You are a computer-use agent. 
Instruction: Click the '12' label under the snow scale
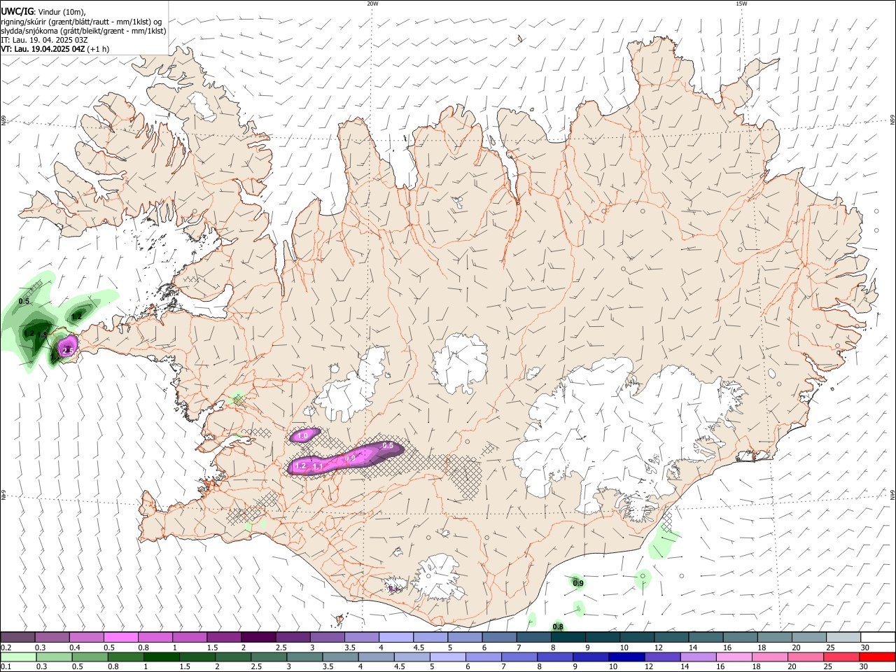[659, 647]
